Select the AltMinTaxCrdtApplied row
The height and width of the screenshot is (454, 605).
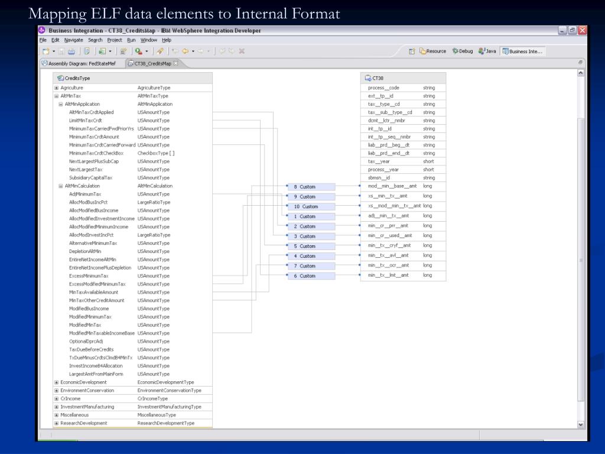132,112
